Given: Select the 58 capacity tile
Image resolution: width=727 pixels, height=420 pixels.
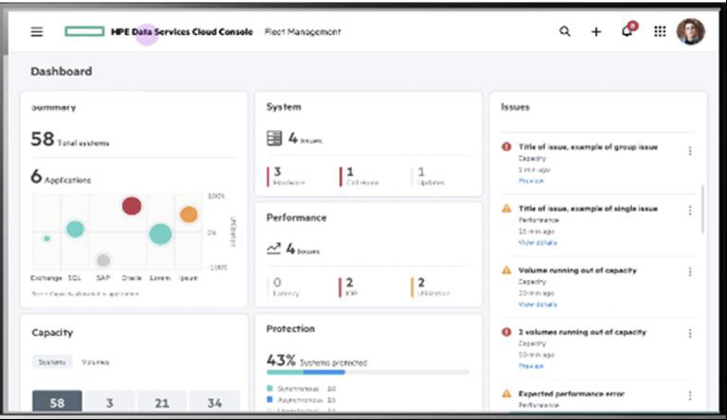Looking at the screenshot, I should pyautogui.click(x=57, y=403).
